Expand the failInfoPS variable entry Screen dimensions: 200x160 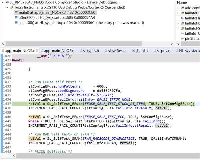(x=178, y=28)
